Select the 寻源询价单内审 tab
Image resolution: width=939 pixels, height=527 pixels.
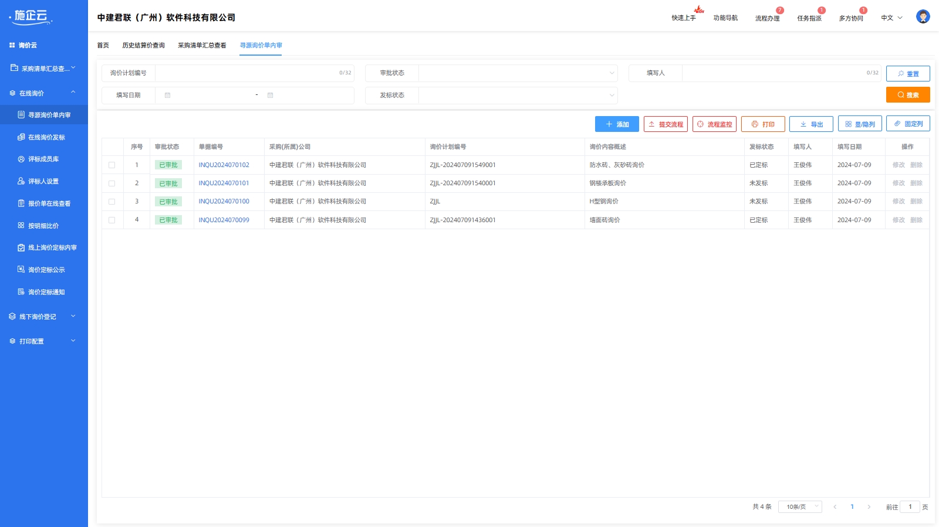click(261, 45)
